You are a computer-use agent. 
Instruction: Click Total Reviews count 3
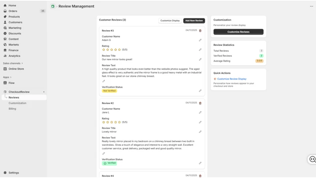(x=261, y=51)
